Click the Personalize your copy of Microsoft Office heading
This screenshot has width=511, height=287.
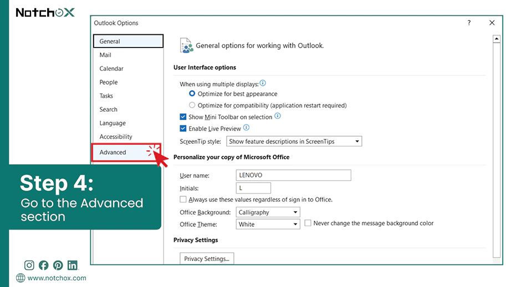point(231,157)
